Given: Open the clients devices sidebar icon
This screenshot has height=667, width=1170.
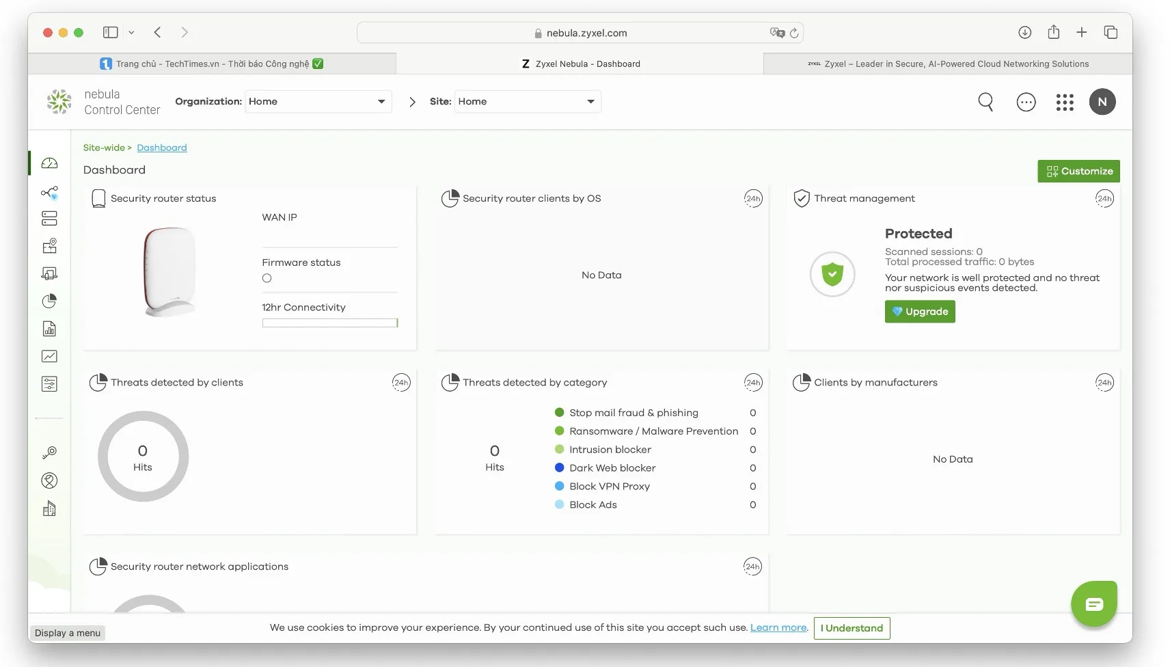Looking at the screenshot, I should coord(49,273).
